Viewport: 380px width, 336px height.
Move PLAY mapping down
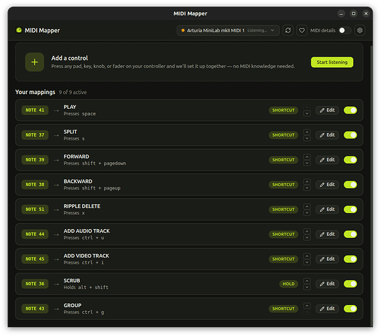click(x=307, y=114)
